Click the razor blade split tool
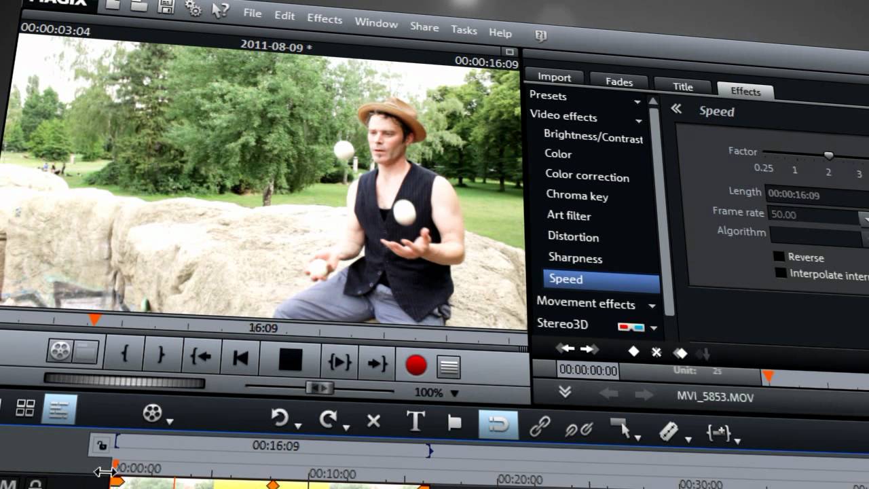The width and height of the screenshot is (869, 489). click(669, 431)
